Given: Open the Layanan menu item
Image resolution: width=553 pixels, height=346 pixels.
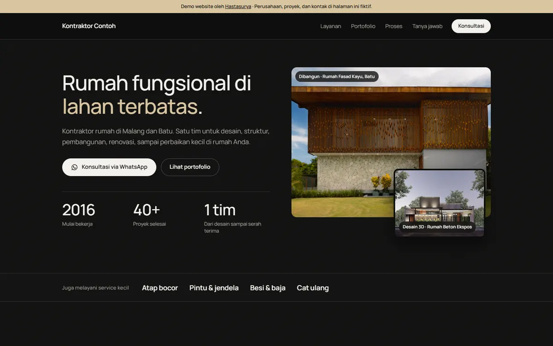Looking at the screenshot, I should (x=331, y=26).
